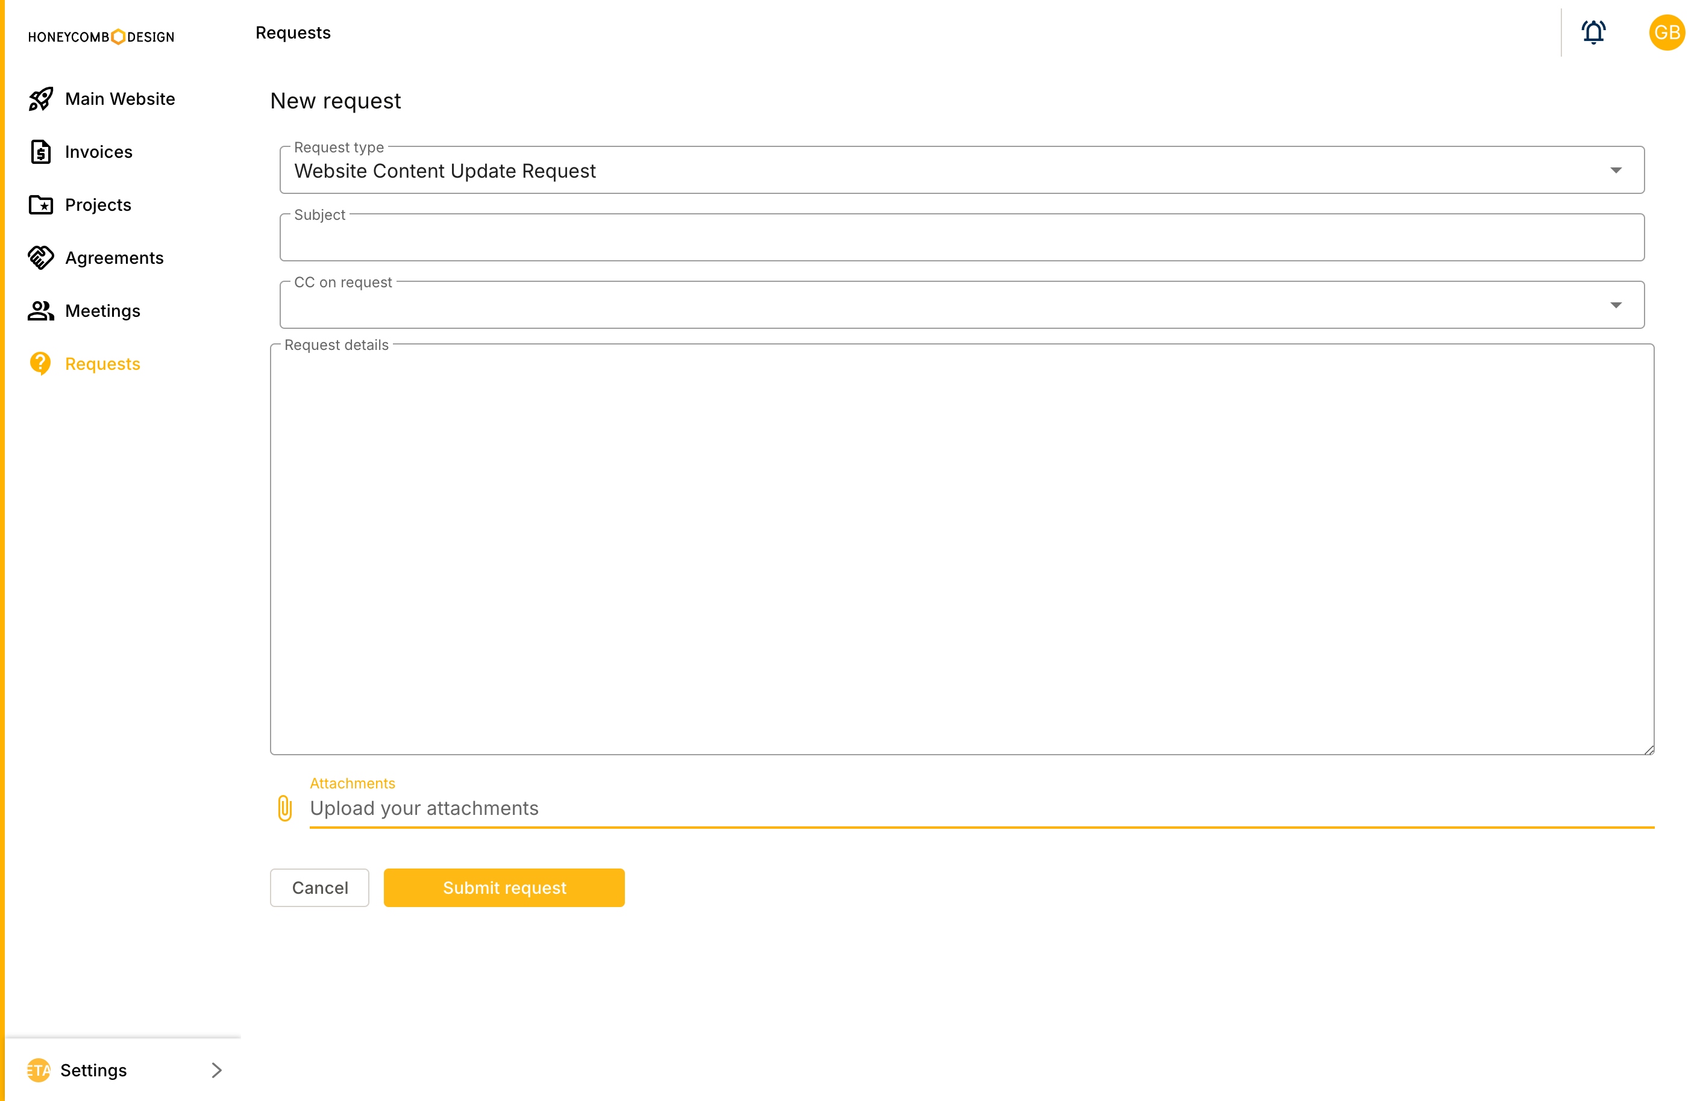Open the Request type dropdown arrow
The height and width of the screenshot is (1101, 1703).
pos(1615,170)
